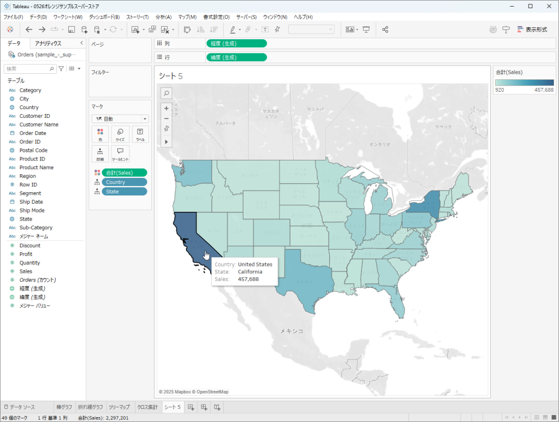The width and height of the screenshot is (559, 422).
Task: Click the new dashboard icon at bottom
Action: (x=204, y=407)
